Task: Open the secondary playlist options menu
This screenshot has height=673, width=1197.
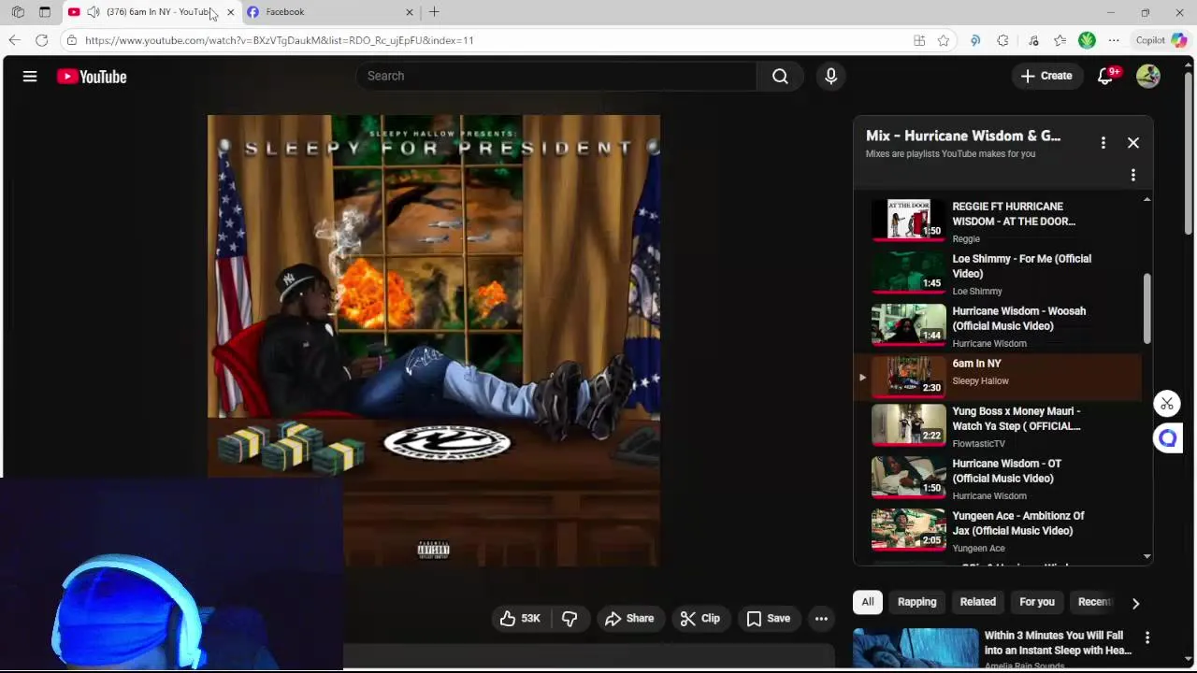Action: pyautogui.click(x=1133, y=175)
